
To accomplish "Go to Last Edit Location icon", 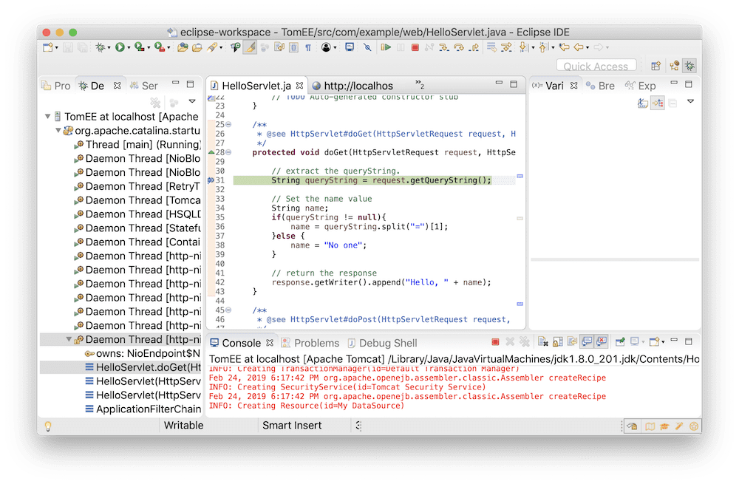I will pos(564,47).
